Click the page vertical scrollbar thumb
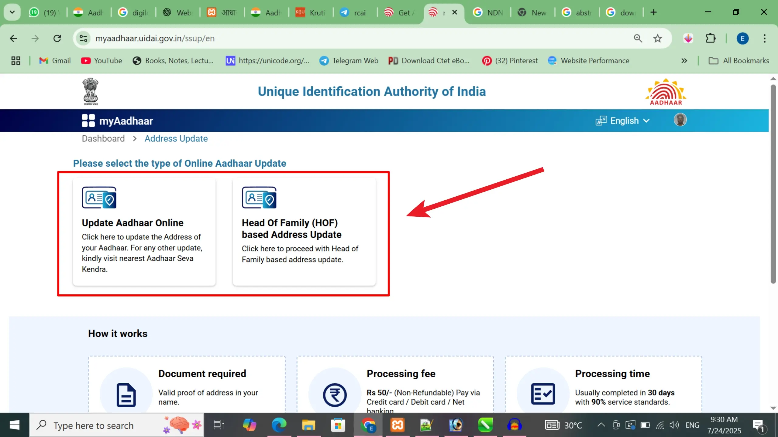This screenshot has width=778, height=437. 773,184
